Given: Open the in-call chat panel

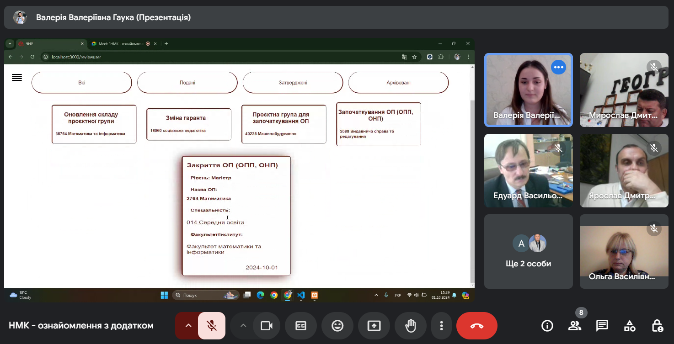Looking at the screenshot, I should 602,326.
